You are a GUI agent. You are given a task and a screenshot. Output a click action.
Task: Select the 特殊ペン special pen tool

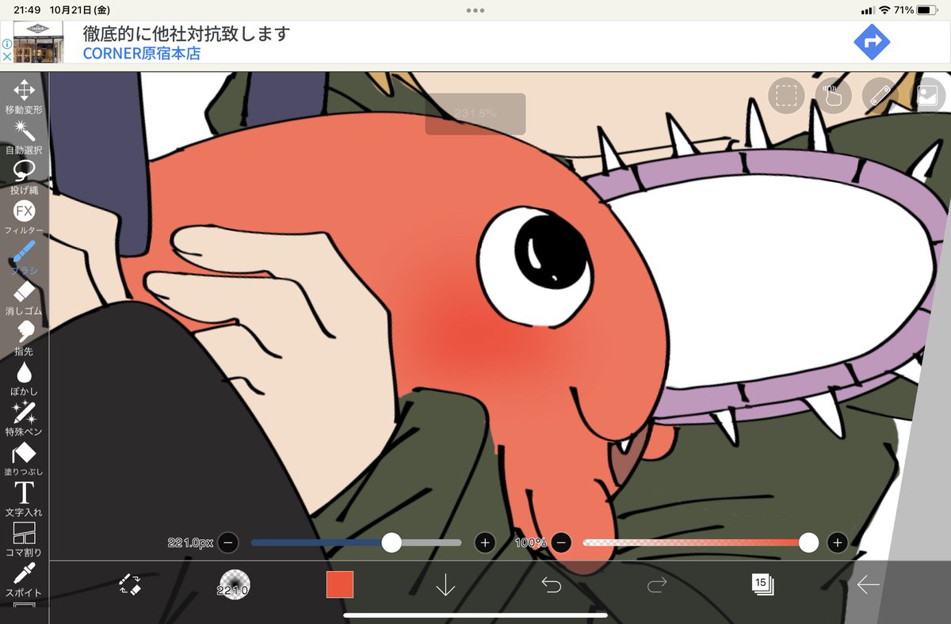click(24, 420)
